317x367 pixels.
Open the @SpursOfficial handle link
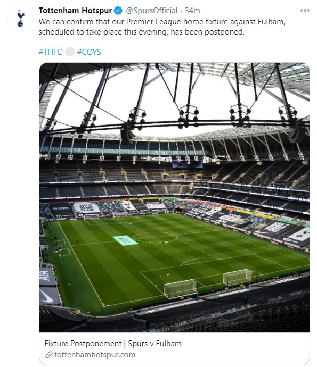pyautogui.click(x=152, y=11)
